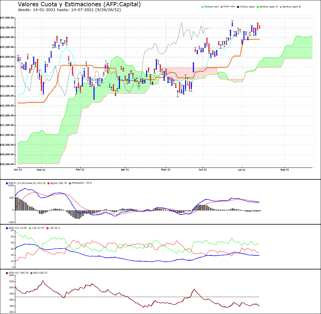Click the date range subtitle text
Viewport: 321px width, 314px height.
[69, 10]
